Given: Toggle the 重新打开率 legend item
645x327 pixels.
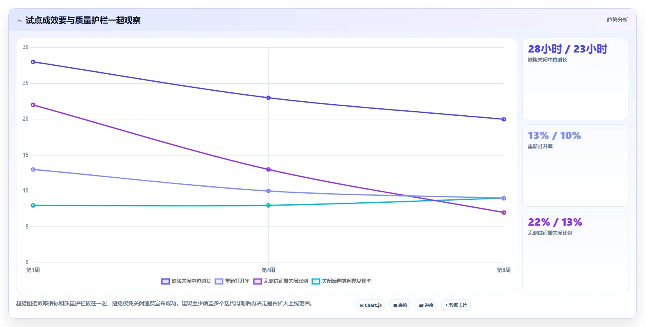Looking at the screenshot, I should tap(233, 281).
